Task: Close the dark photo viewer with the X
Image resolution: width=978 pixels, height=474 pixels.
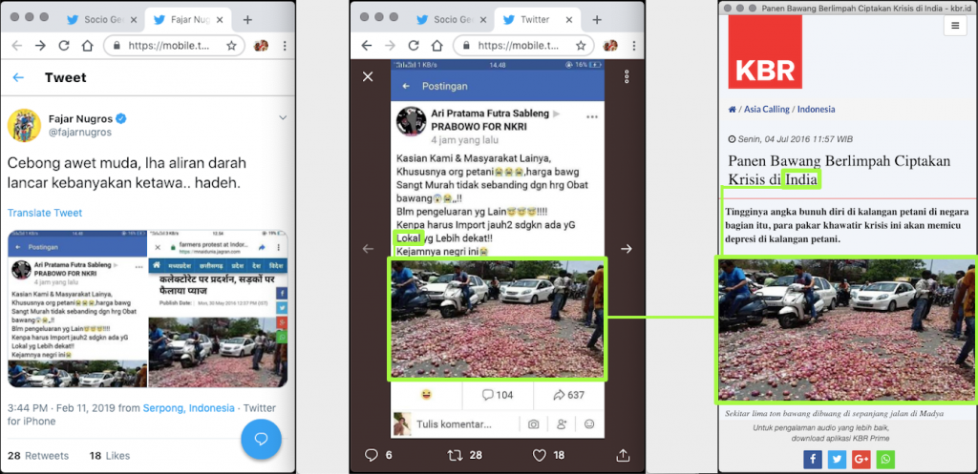Action: click(368, 76)
